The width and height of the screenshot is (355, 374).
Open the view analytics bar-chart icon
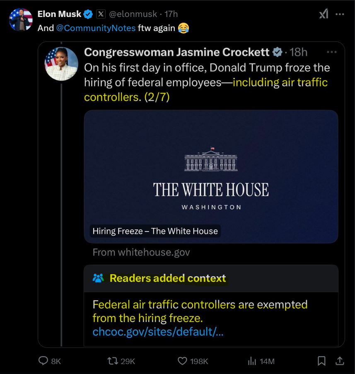pyautogui.click(x=252, y=361)
